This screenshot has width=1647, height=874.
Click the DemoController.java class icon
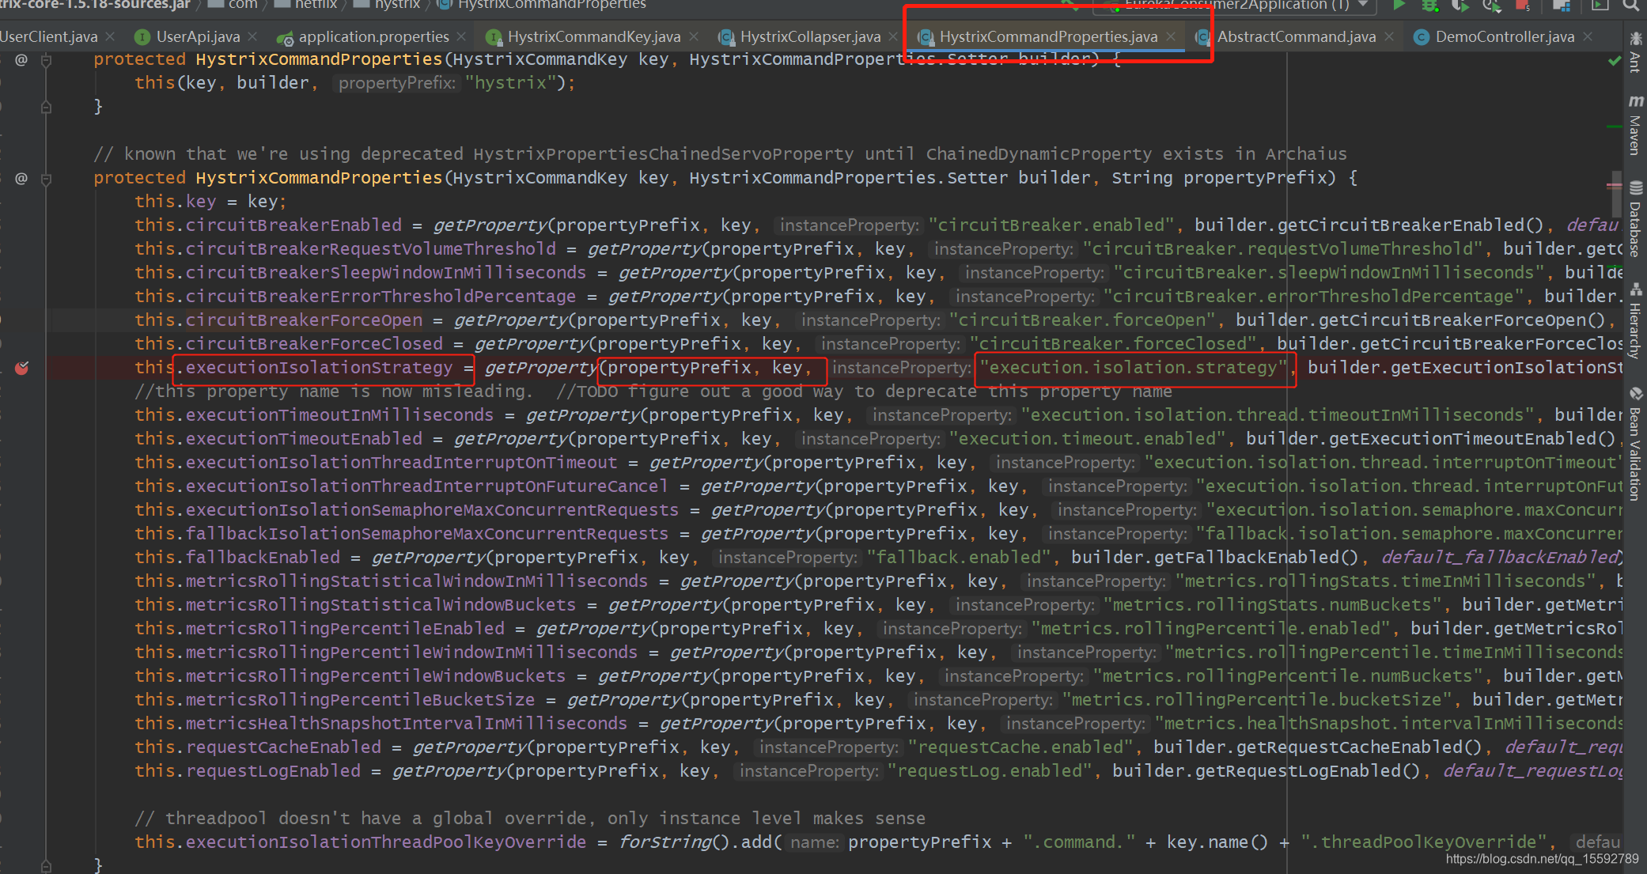click(x=1421, y=36)
